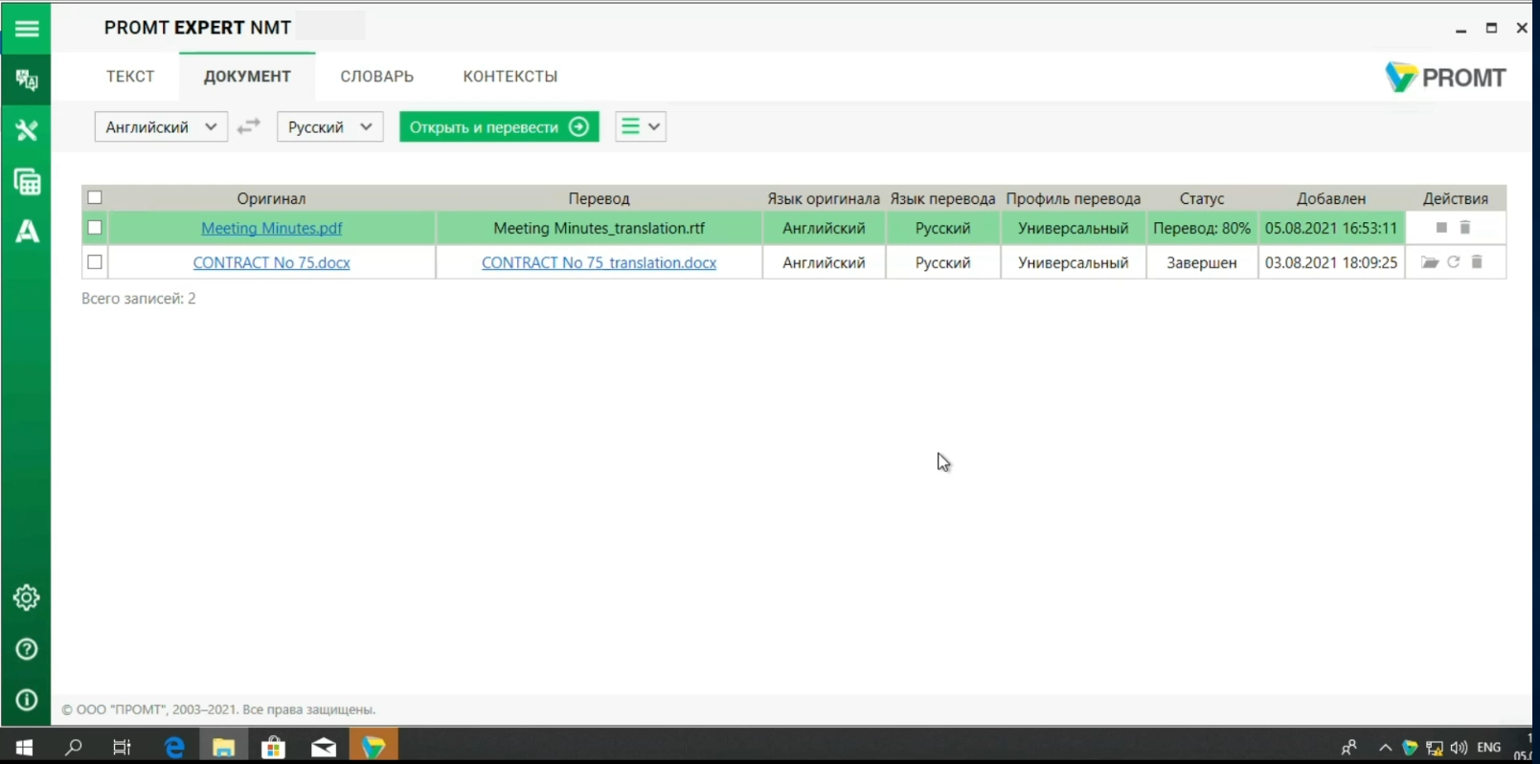
Task: Click the Добавлен column header
Action: (x=1331, y=198)
